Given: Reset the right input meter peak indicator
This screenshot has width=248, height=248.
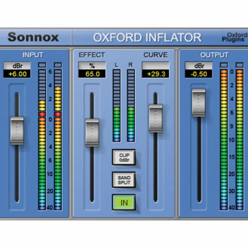Looking at the screenshot, I should pos(58,65).
